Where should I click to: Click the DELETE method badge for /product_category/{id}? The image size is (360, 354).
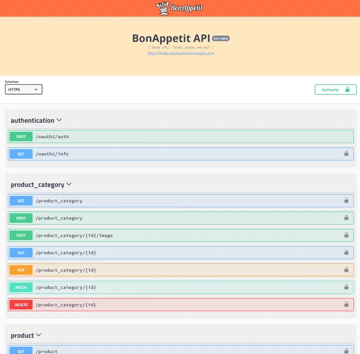point(21,305)
